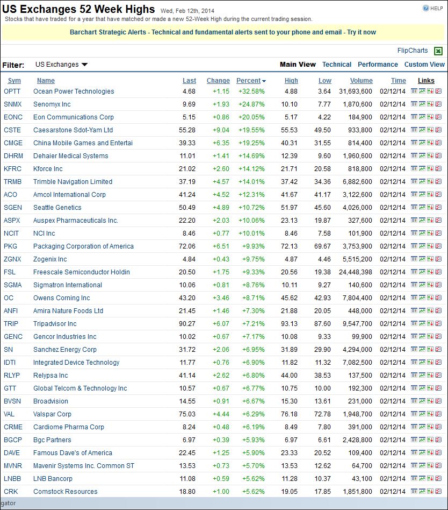Viewport: 448px width, 510px height.
Task: Open the TRIP symbol link
Action: 11,324
